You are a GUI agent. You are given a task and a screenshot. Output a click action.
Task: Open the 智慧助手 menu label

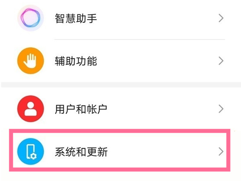click(x=76, y=18)
